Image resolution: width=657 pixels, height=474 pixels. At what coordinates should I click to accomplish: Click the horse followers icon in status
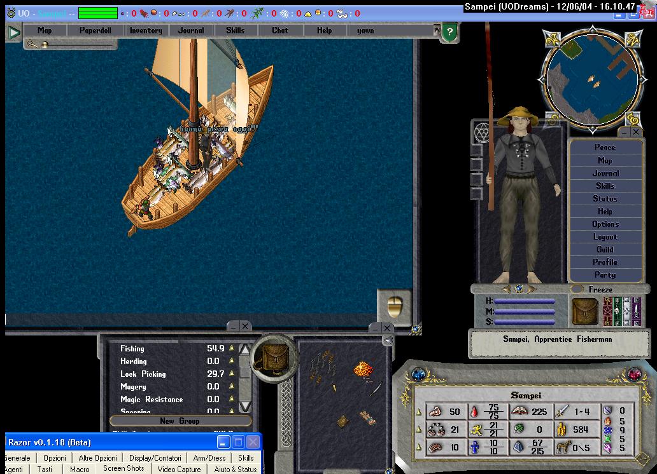[x=563, y=447]
